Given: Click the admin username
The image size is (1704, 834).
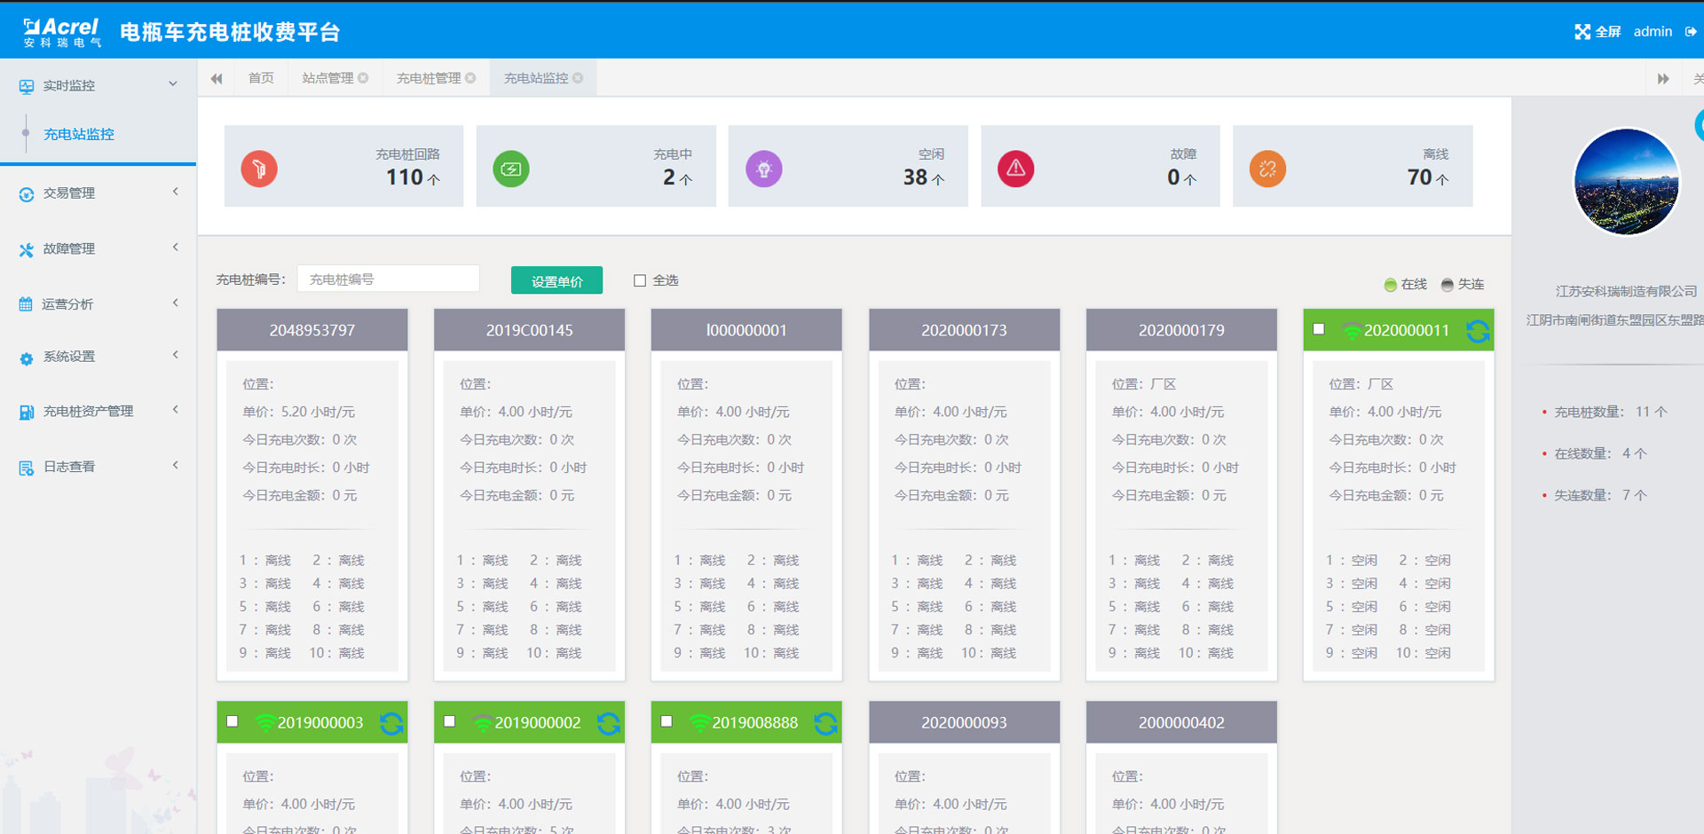Looking at the screenshot, I should coord(1653,32).
